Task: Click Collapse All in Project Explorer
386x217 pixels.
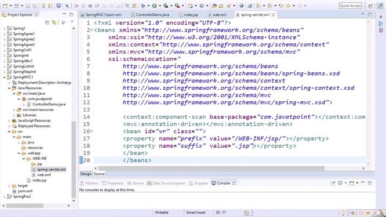Action: 47,23
